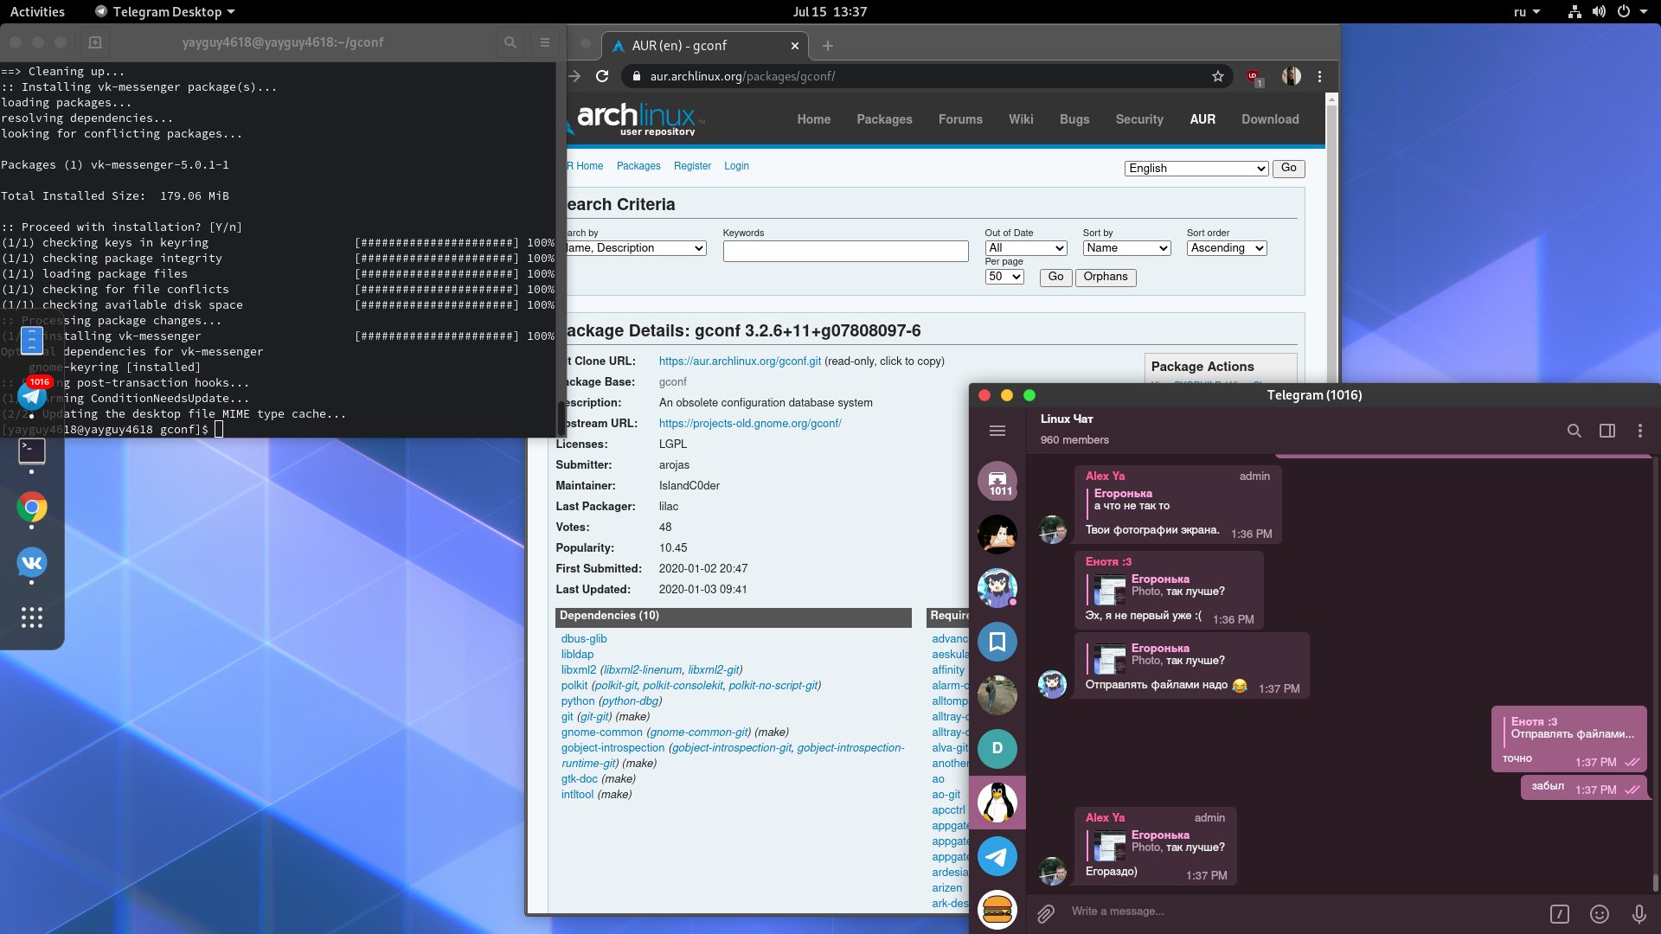Screen dimensions: 1661x934
Task: Open the Register link on AUR
Action: 692,166
